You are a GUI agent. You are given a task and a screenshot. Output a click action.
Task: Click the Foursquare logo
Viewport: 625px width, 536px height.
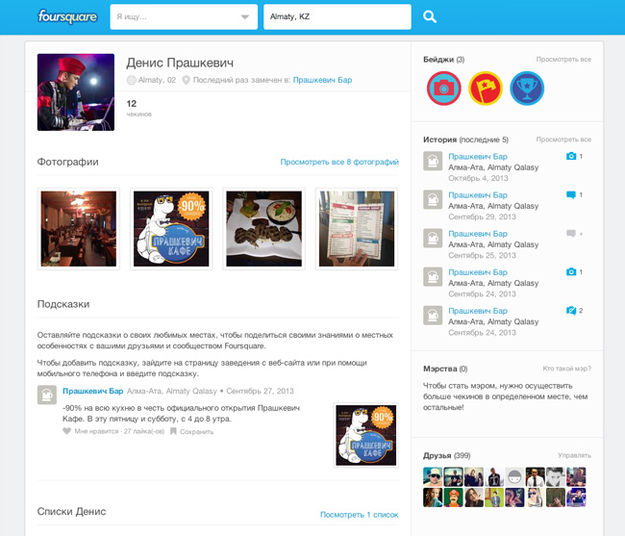pyautogui.click(x=67, y=16)
